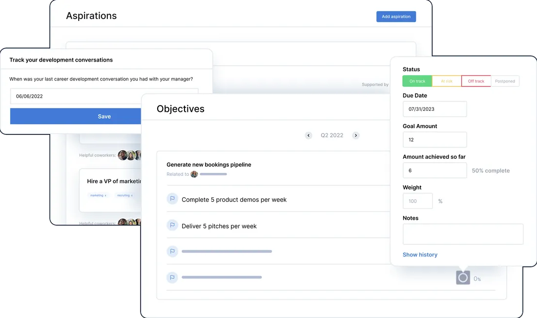Switch status to Postponed
Image resolution: width=537 pixels, height=318 pixels.
[505, 81]
